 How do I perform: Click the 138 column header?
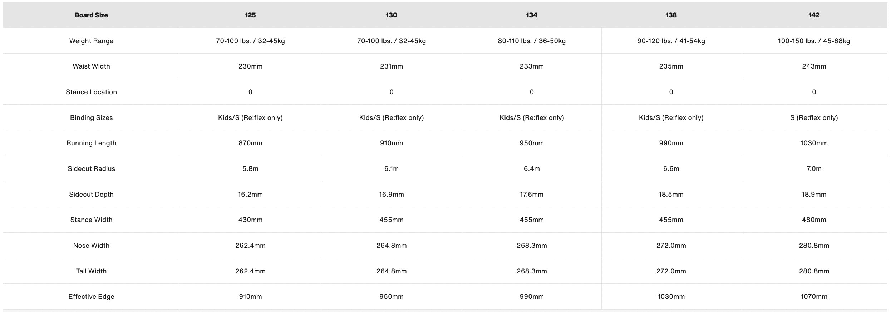point(671,15)
